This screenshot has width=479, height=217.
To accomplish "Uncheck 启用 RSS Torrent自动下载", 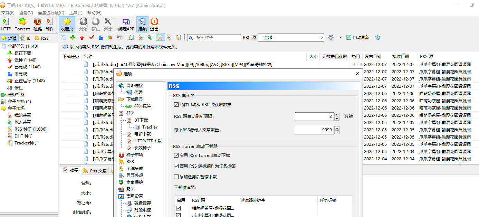I will pyautogui.click(x=176, y=155).
